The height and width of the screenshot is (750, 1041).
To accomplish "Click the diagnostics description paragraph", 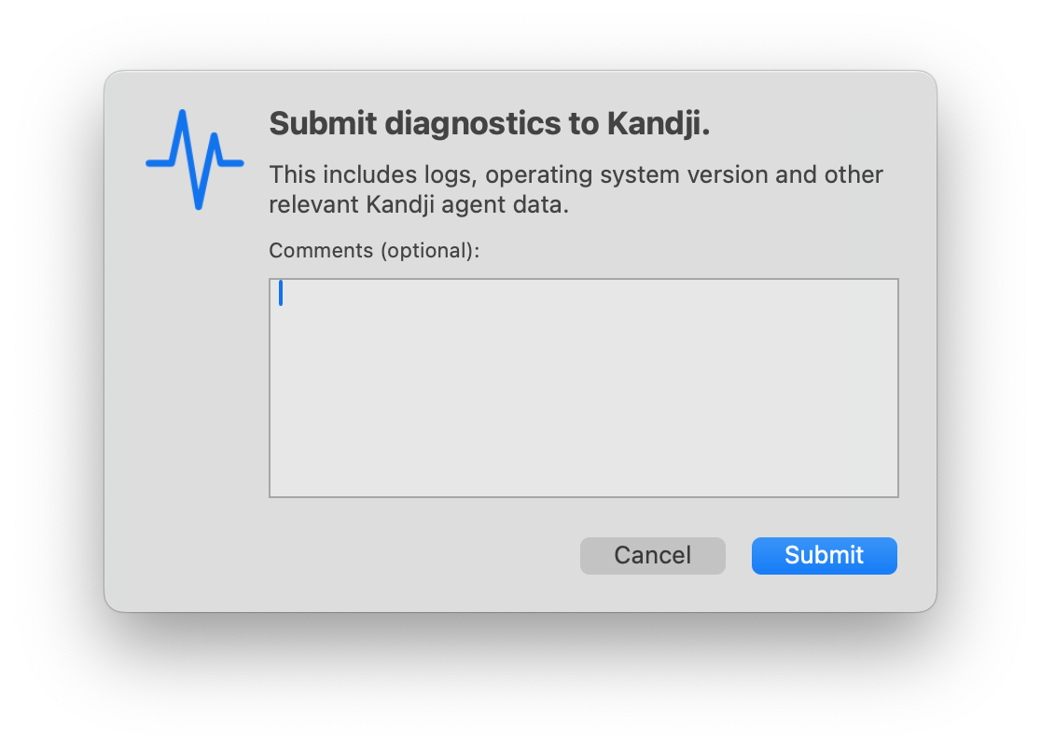I will tap(576, 188).
